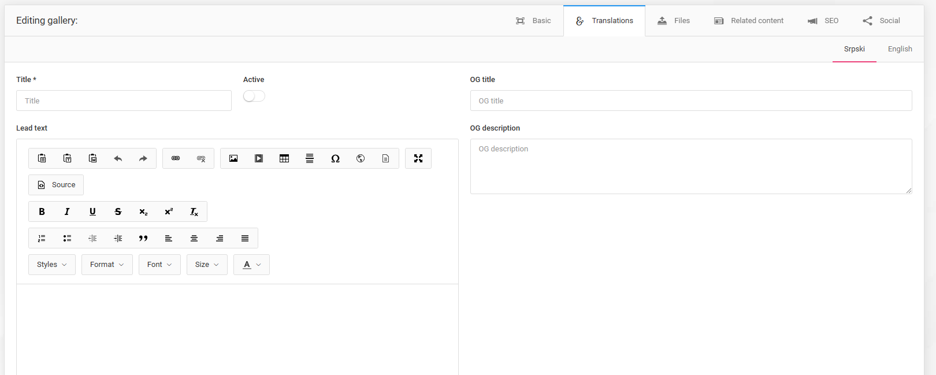Viewport: 936px width, 375px height.
Task: Insert a blockquote in the editor
Action: coord(143,238)
